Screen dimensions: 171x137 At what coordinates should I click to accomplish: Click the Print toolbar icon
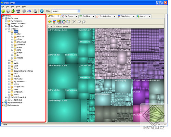[x=35, y=11]
